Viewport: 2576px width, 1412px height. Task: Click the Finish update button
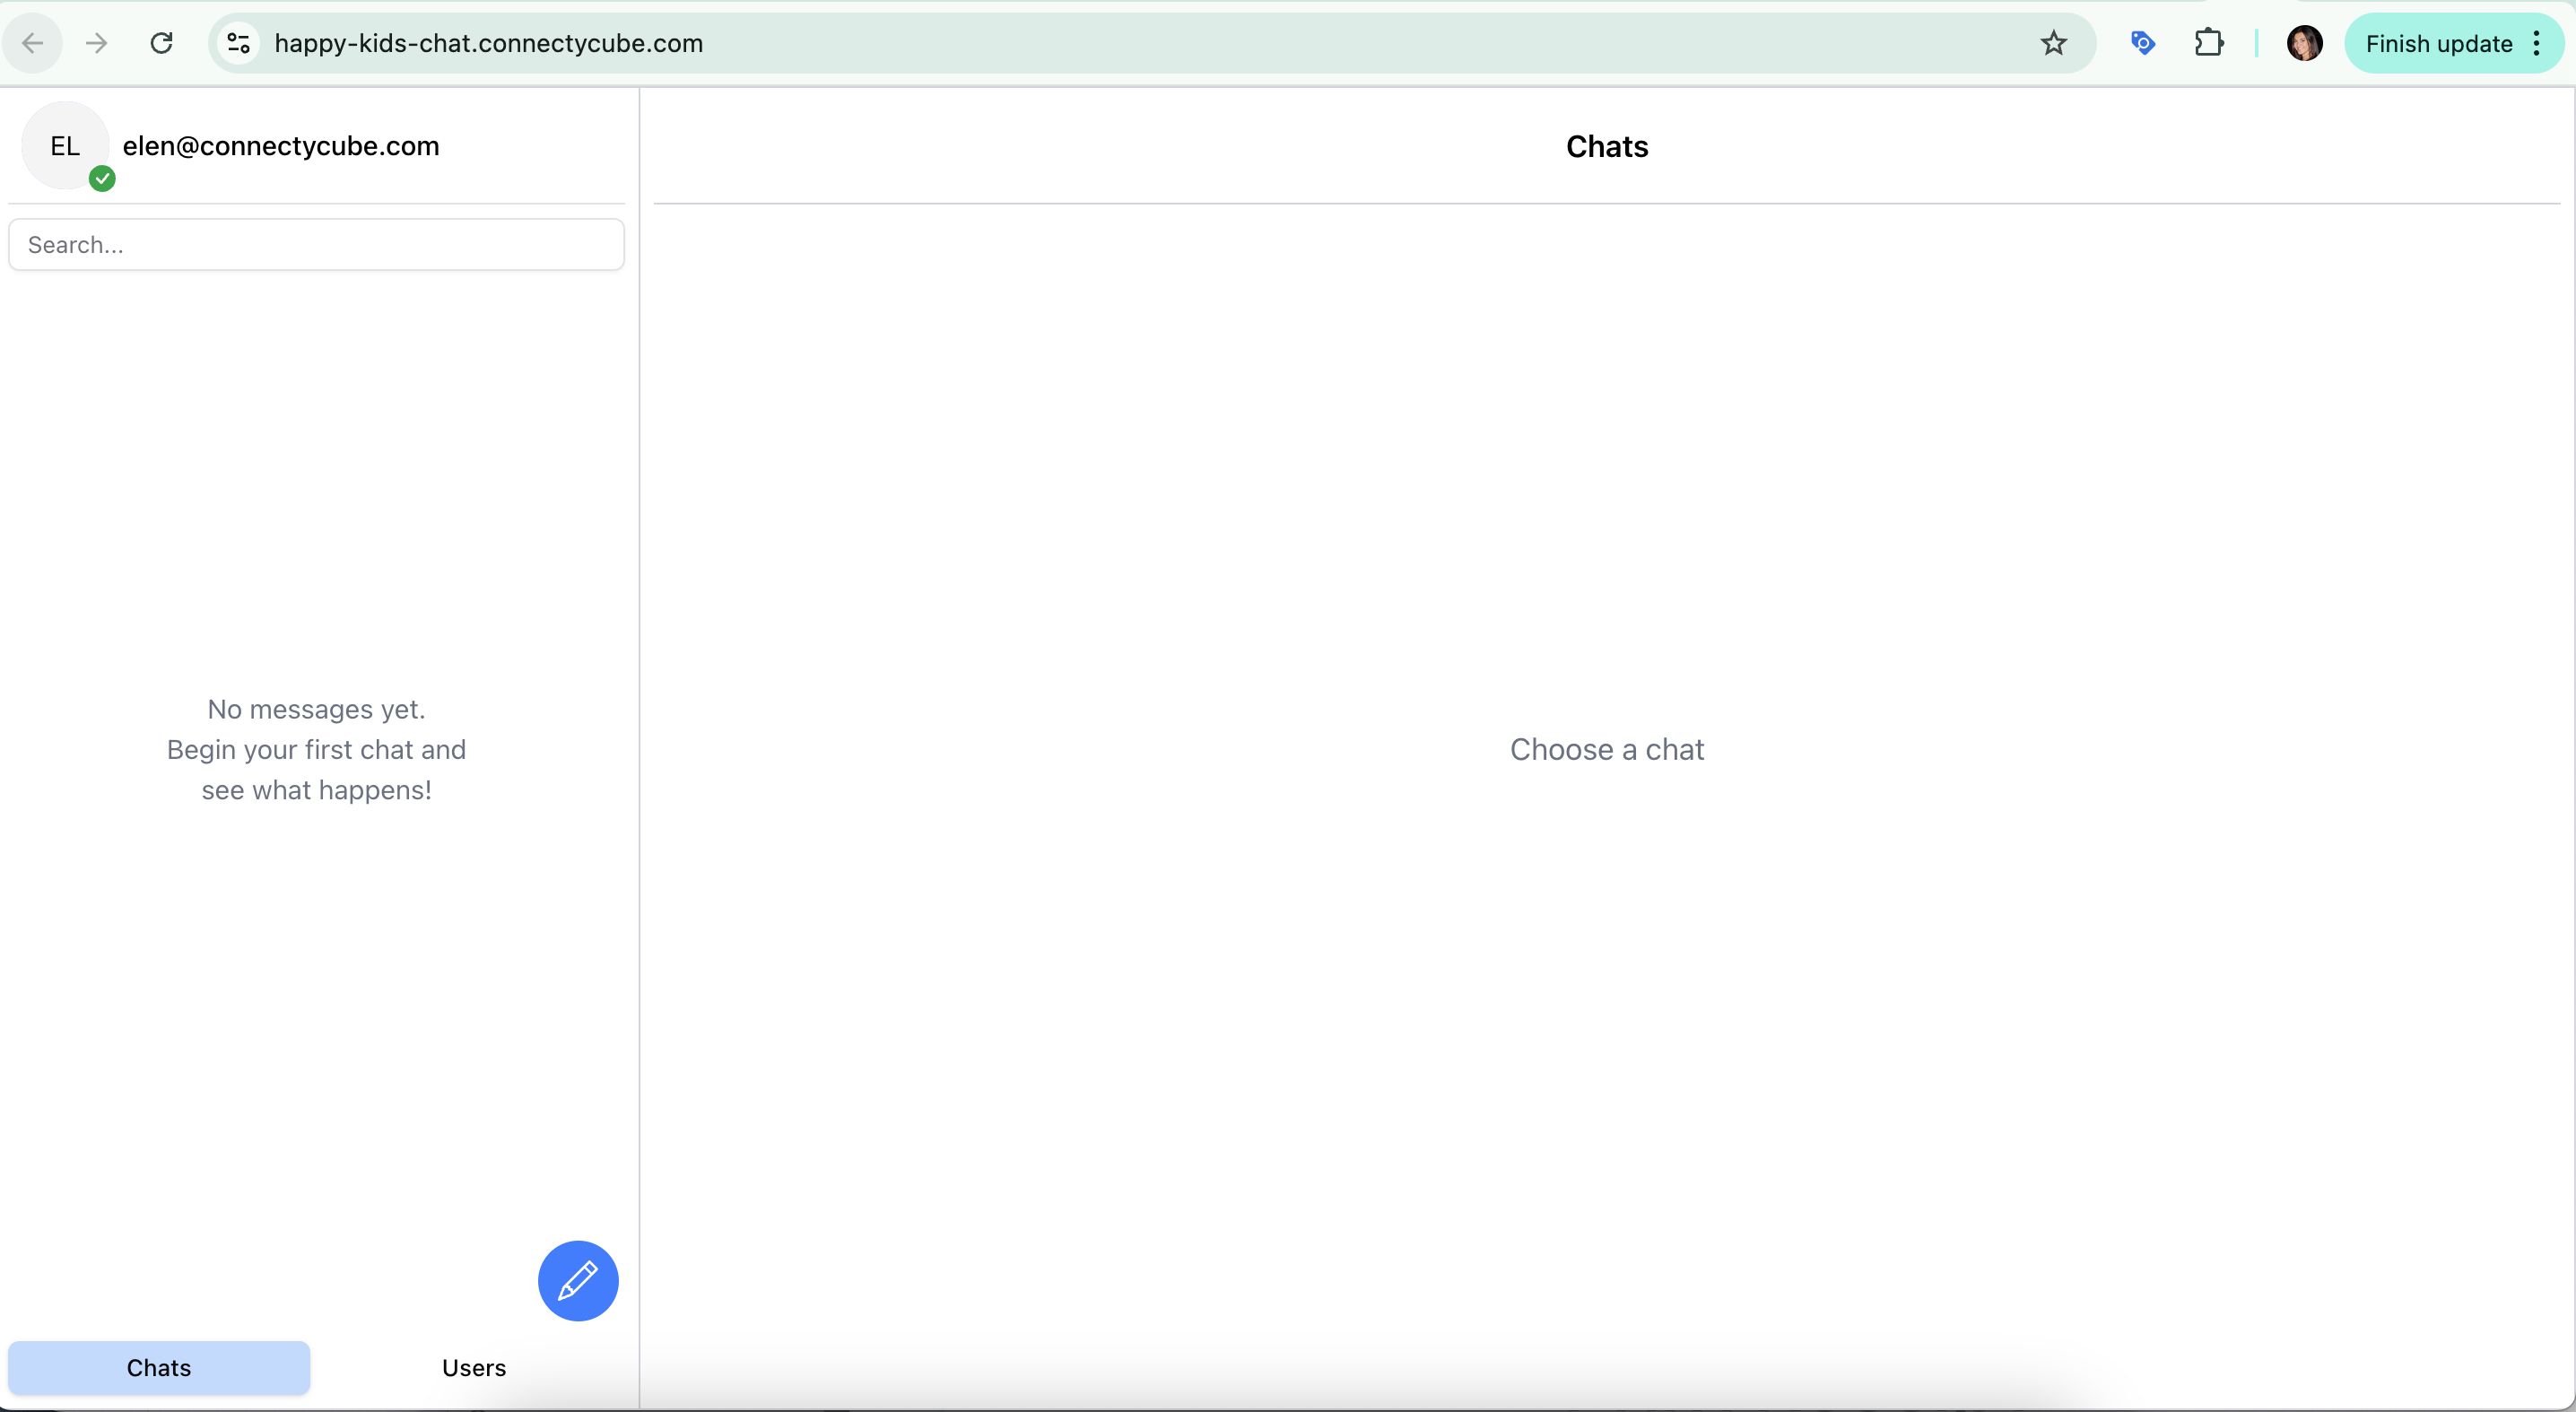tap(2438, 43)
